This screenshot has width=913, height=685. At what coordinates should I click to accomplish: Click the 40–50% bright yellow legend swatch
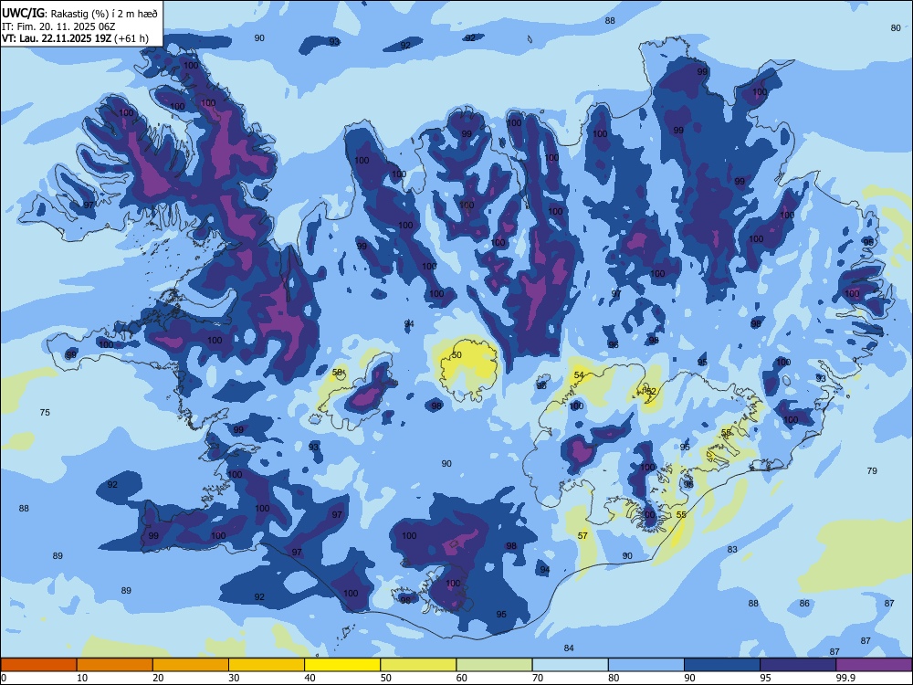click(x=342, y=665)
